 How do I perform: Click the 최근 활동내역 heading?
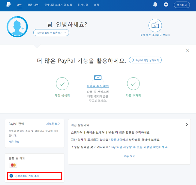[80, 125]
